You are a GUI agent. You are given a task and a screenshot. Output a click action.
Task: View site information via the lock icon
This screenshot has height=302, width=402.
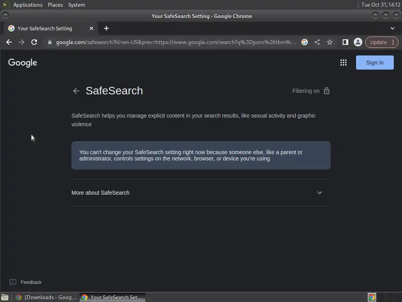50,42
